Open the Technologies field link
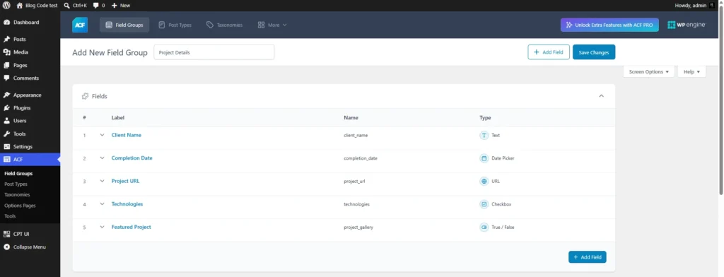Screen dimensions: 724x277 127,204
